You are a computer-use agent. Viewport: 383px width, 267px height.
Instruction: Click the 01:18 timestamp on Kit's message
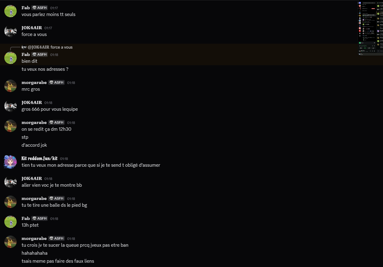coord(64,159)
